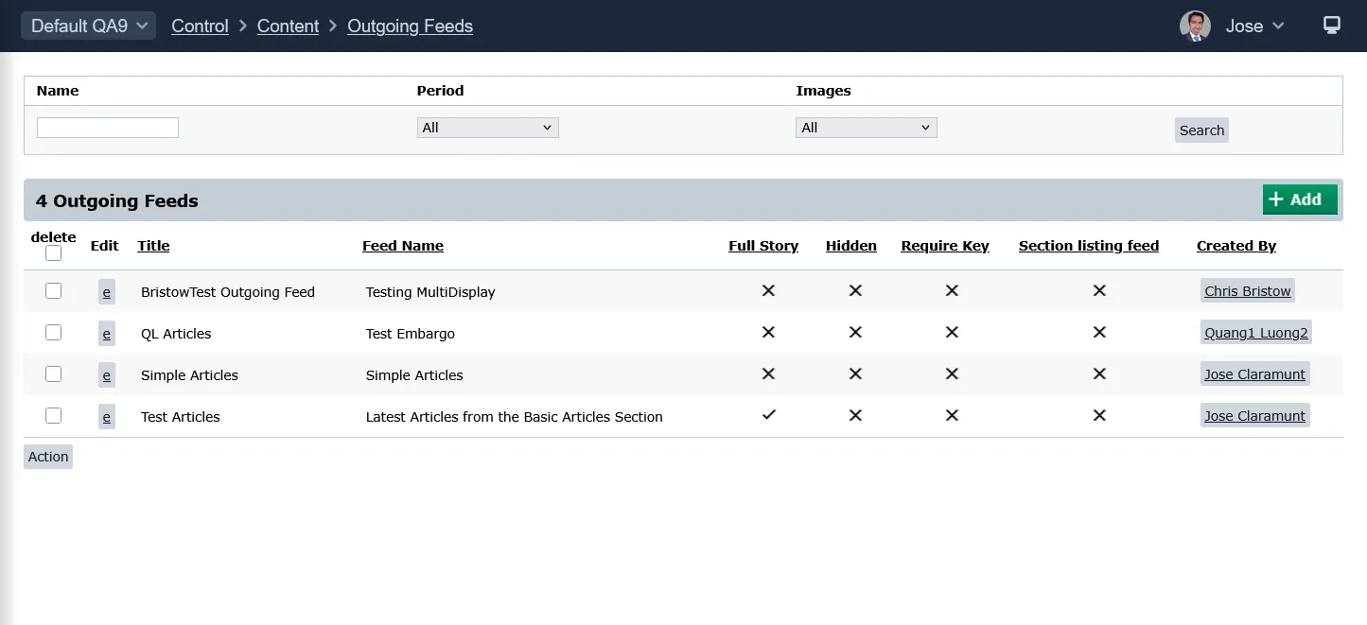Expand the Images filter dropdown

(x=866, y=128)
